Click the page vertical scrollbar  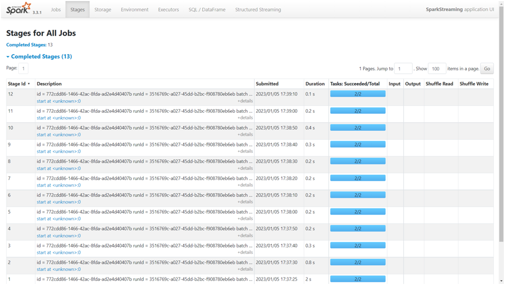(501, 124)
